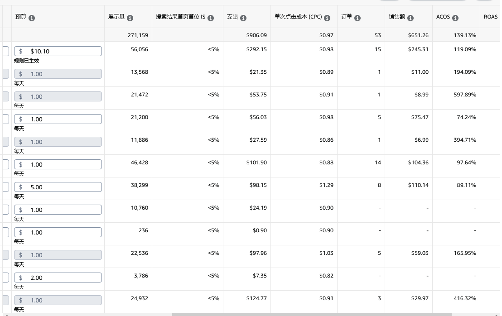Open the 销售额 info icon
Image resolution: width=502 pixels, height=316 pixels.
410,18
